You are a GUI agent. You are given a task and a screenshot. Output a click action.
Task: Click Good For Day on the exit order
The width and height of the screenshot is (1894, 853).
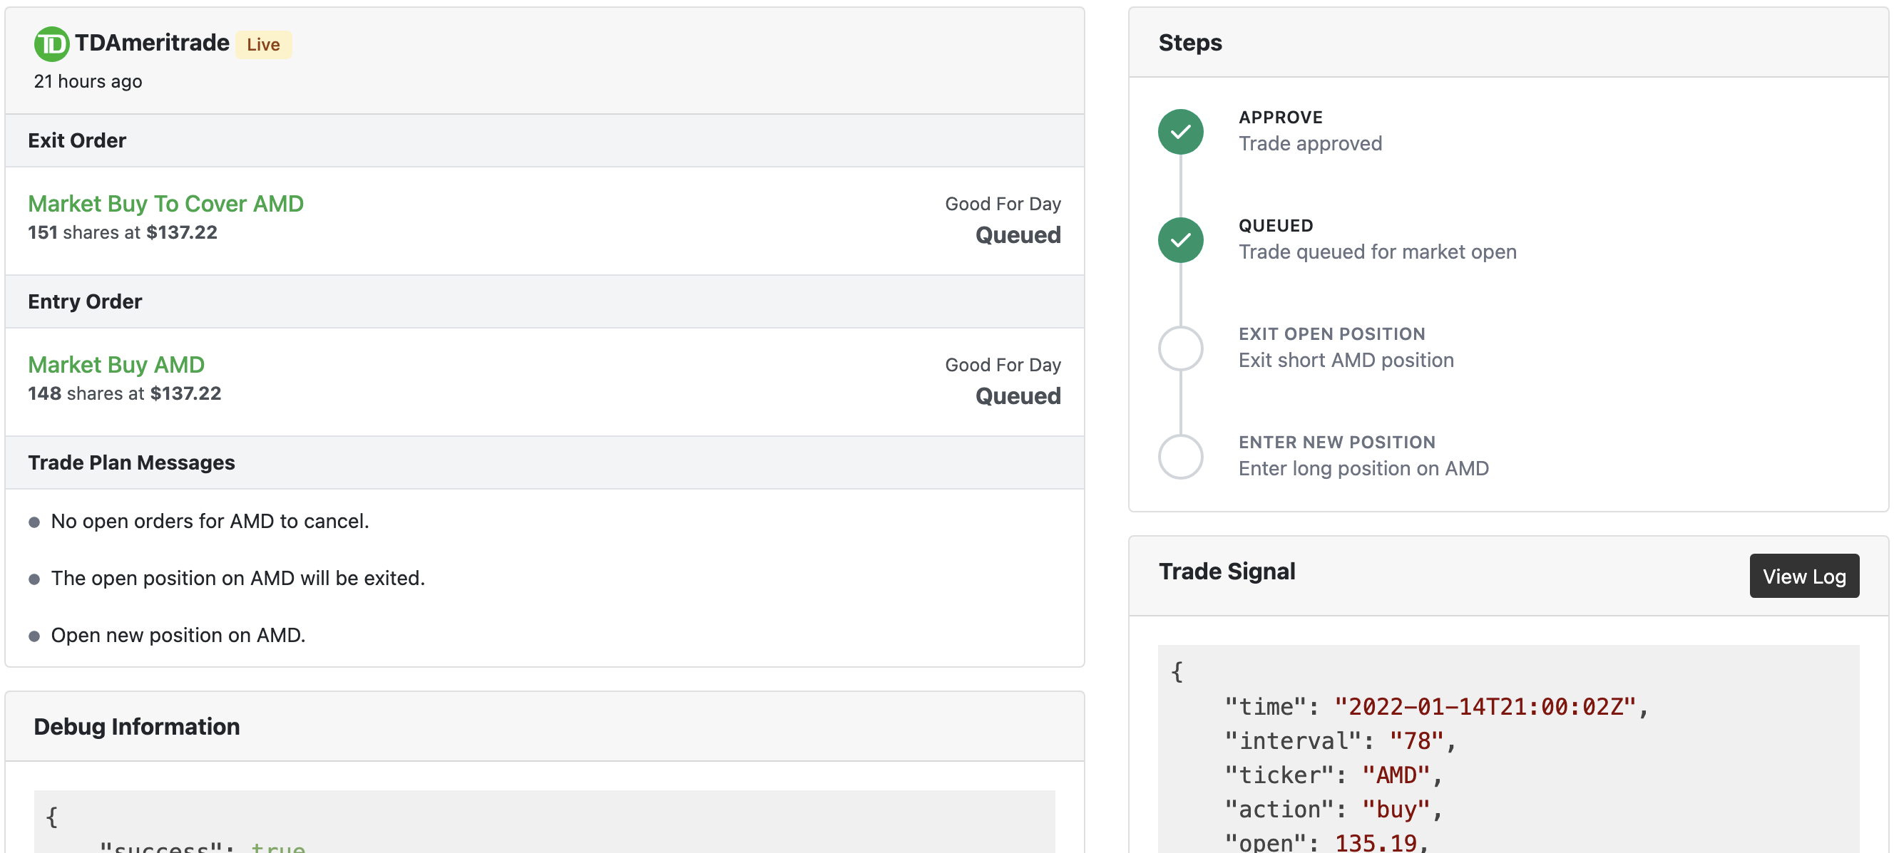tap(1003, 205)
